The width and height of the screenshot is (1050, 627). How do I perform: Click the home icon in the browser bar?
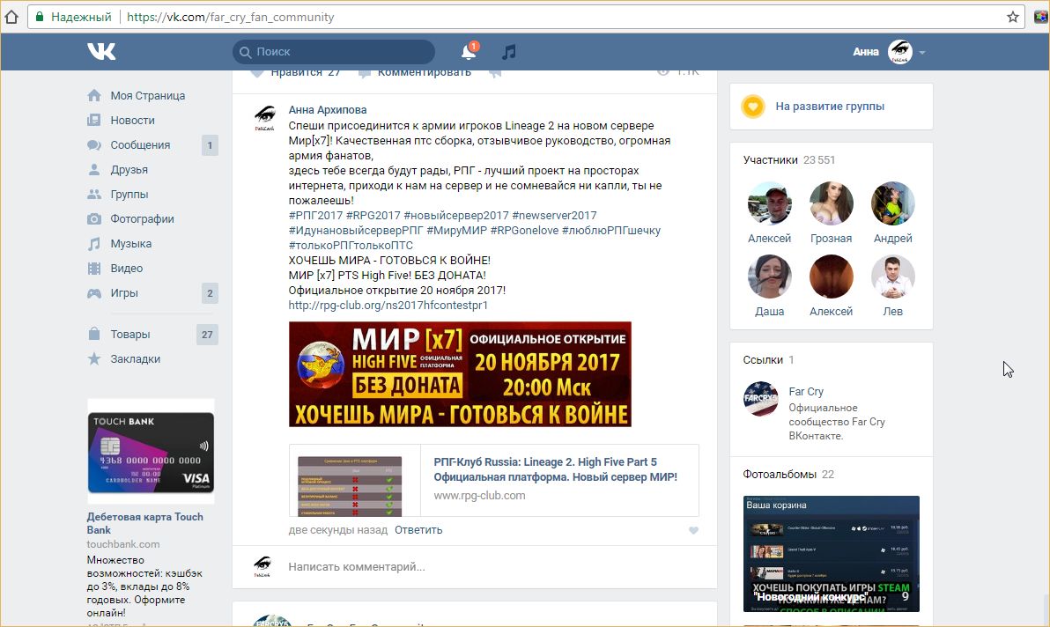[x=11, y=17]
